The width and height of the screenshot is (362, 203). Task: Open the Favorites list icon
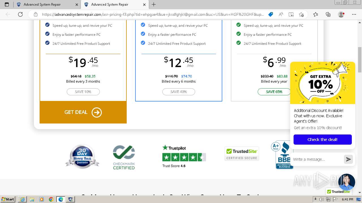(x=316, y=14)
